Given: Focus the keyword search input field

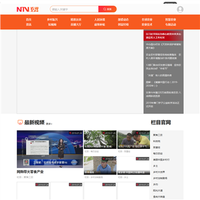Looking at the screenshot, I should pyautogui.click(x=74, y=9).
